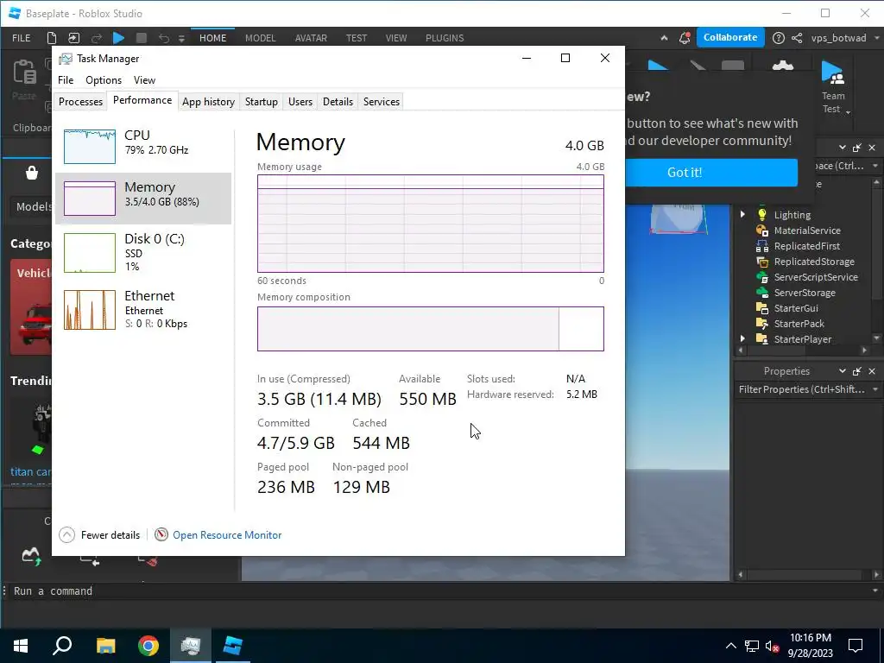
Task: Undock the Properties panel
Action: (857, 371)
